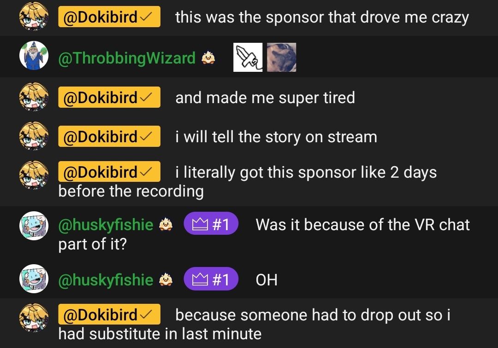This screenshot has width=498, height=348.
Task: Click the chick member badge beside ThrobbingWizard
Action: 208,58
